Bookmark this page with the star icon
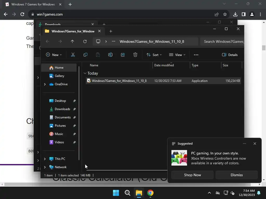This screenshot has height=199, width=266. click(225, 15)
